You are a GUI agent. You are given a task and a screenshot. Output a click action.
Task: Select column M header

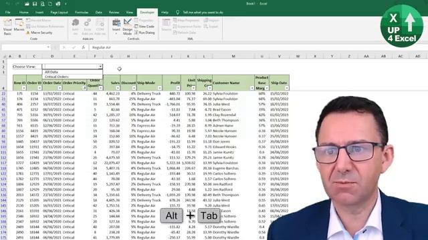tap(233, 56)
